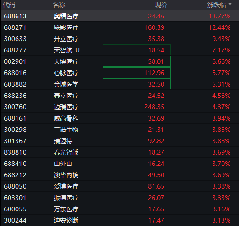Screen dimensions: 239x226
Task: Select the 奥精医疗 stock row
Action: click(x=120, y=16)
